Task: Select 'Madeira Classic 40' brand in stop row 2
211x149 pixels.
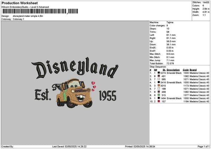Action: (199, 76)
